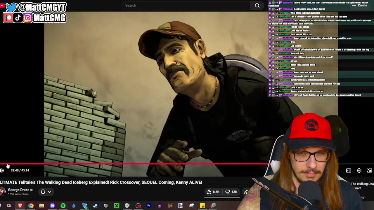
Task: Click the video title text
Action: (x=101, y=182)
